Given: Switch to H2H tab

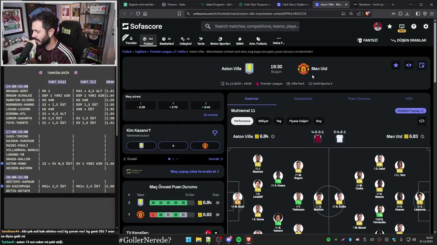Looking at the screenshot, I should tap(409, 99).
